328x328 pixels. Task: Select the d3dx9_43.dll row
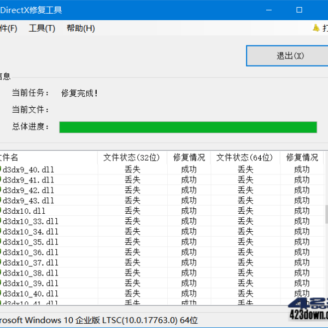click(x=162, y=201)
